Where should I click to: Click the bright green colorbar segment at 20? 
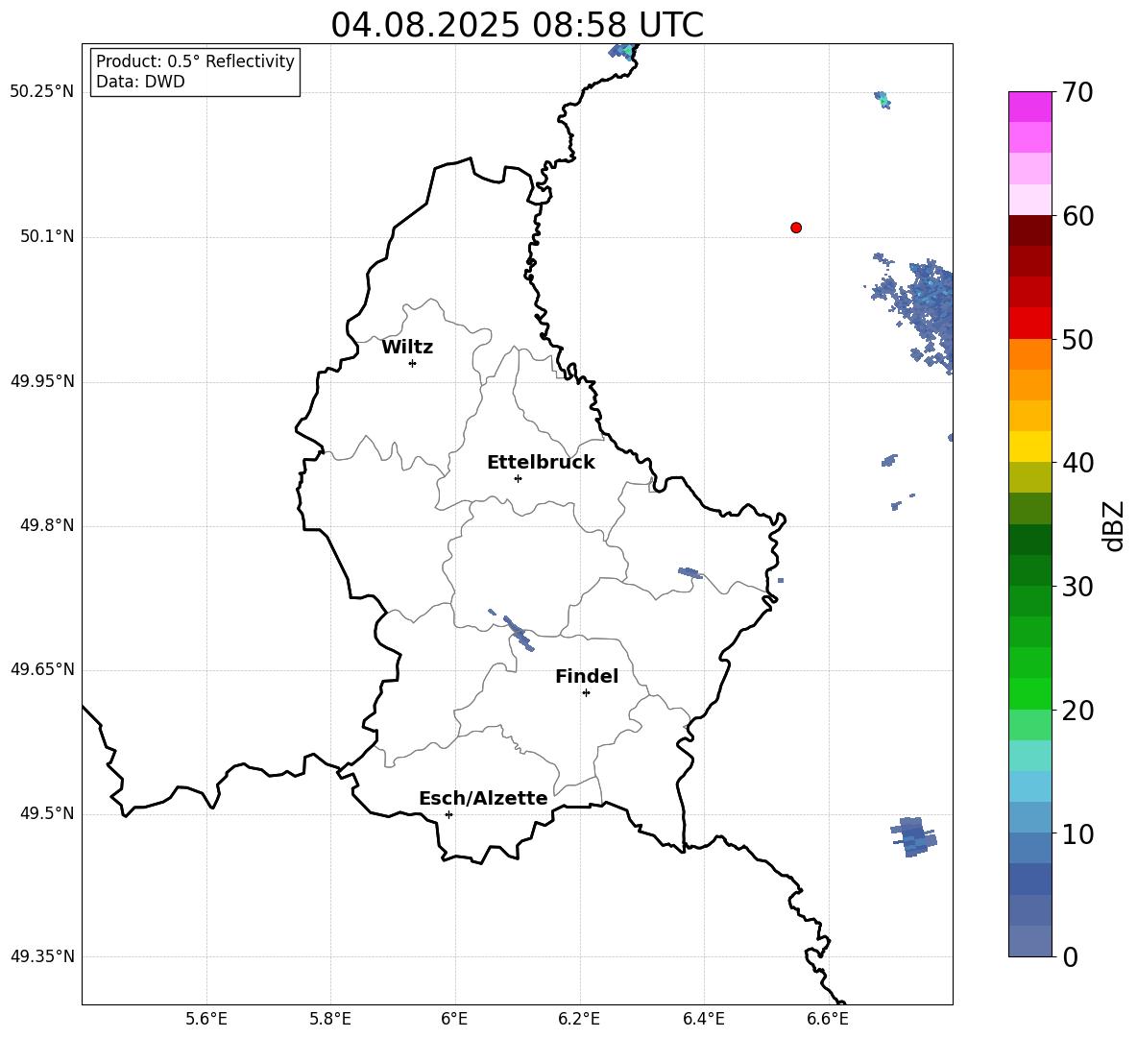(x=1029, y=693)
